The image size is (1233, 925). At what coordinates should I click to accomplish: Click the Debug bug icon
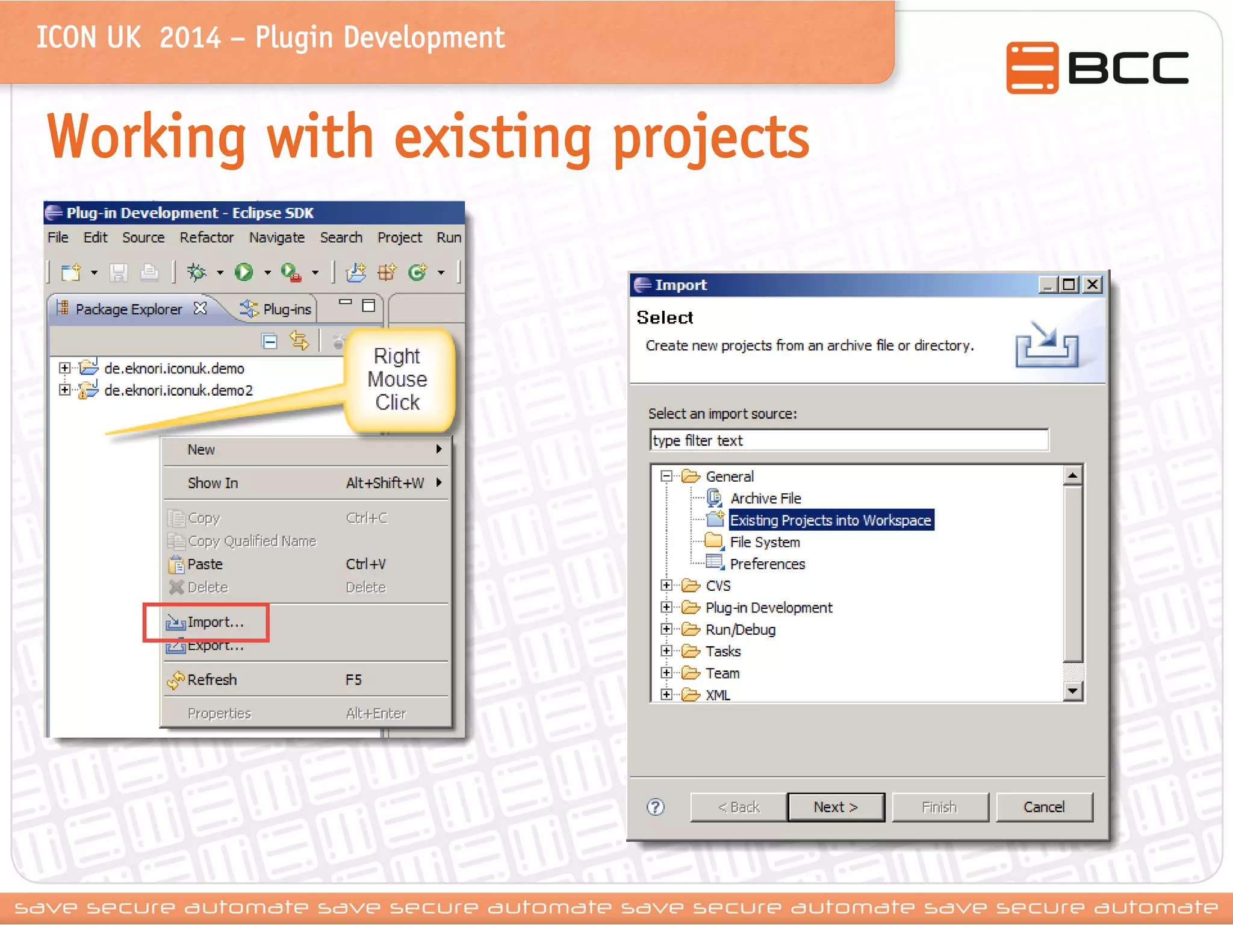tap(197, 273)
